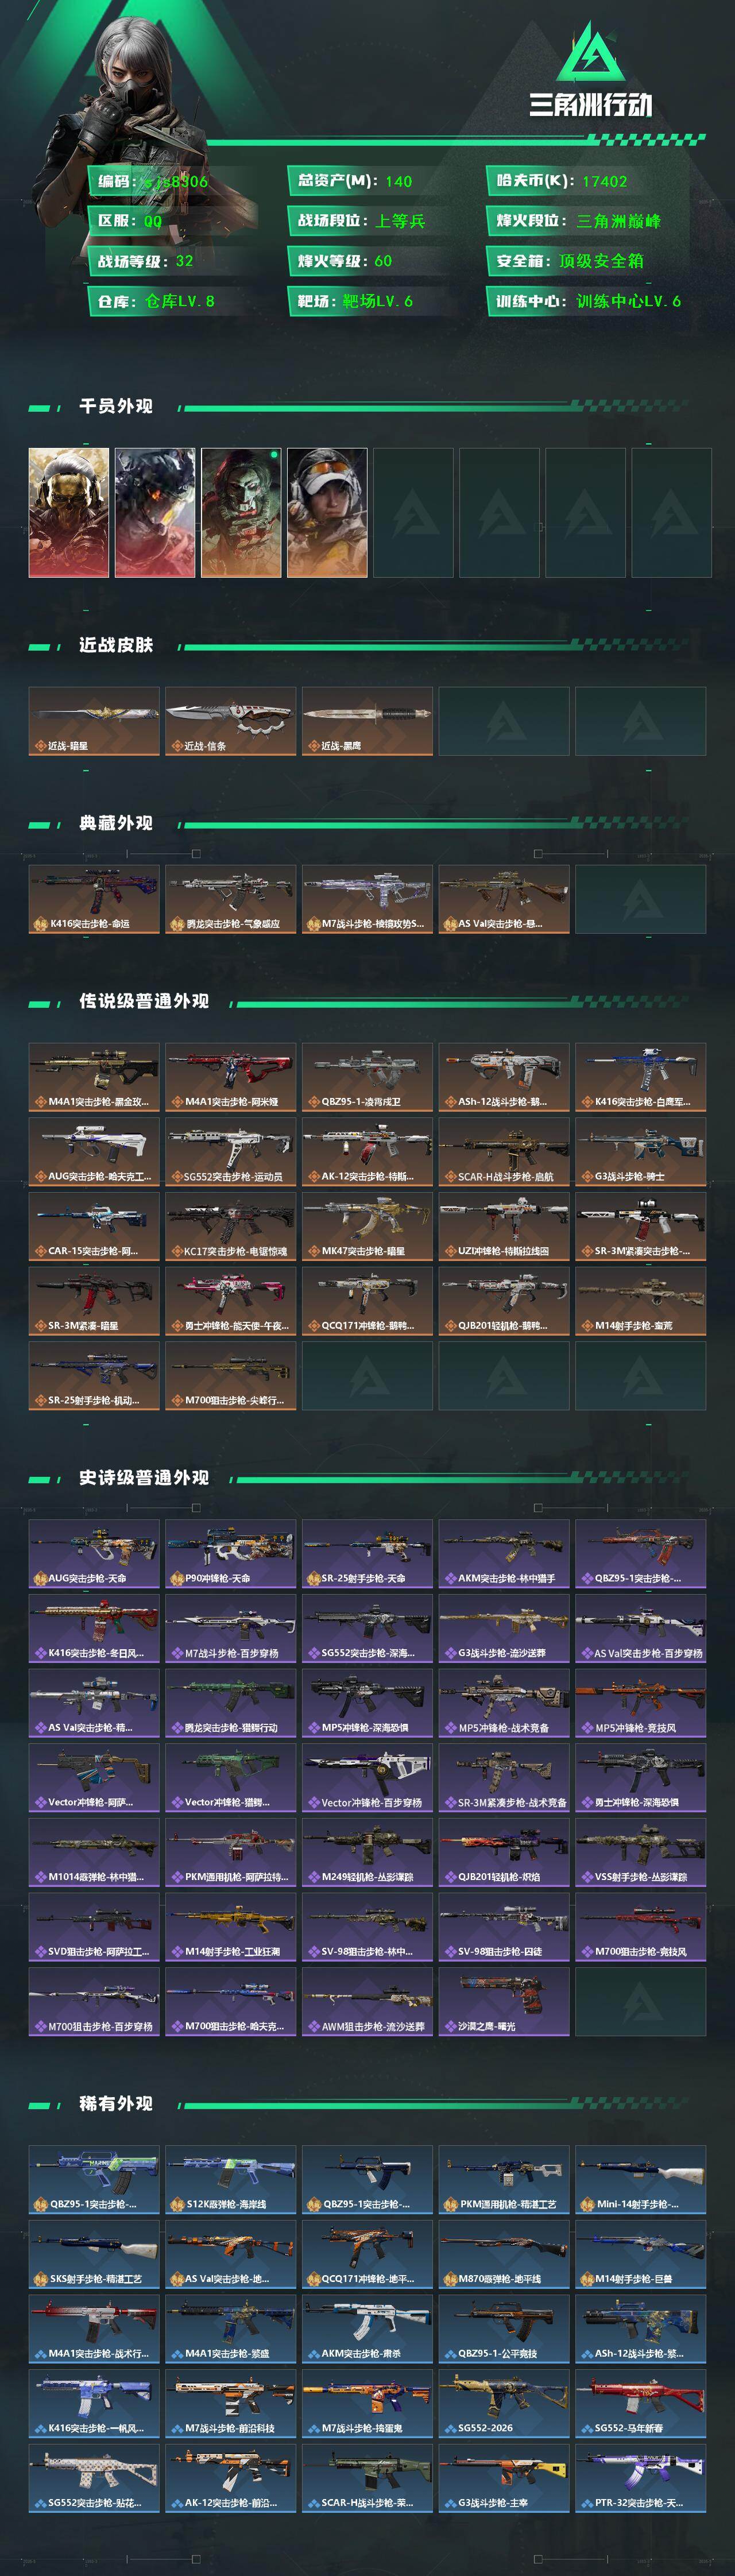Image resolution: width=735 pixels, height=2576 pixels.
Task: Select the operator portrait with white cap
Action: pyautogui.click(x=327, y=512)
